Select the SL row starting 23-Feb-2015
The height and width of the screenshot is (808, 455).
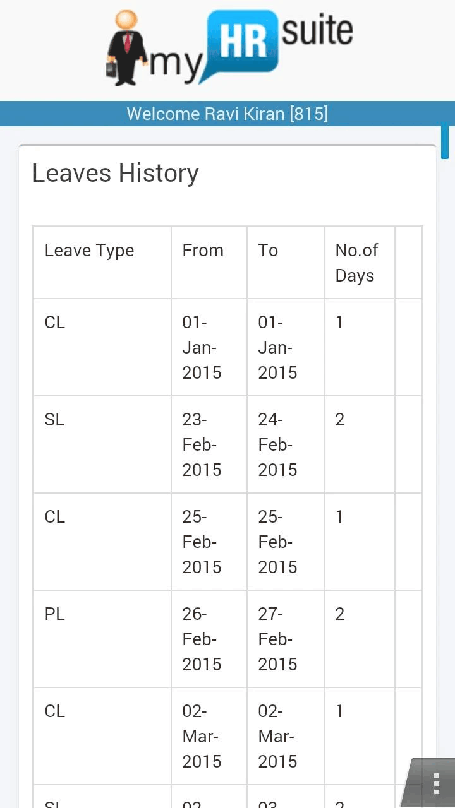[55, 420]
